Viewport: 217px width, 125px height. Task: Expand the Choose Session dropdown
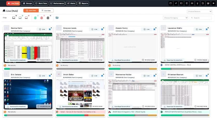tap(199, 11)
